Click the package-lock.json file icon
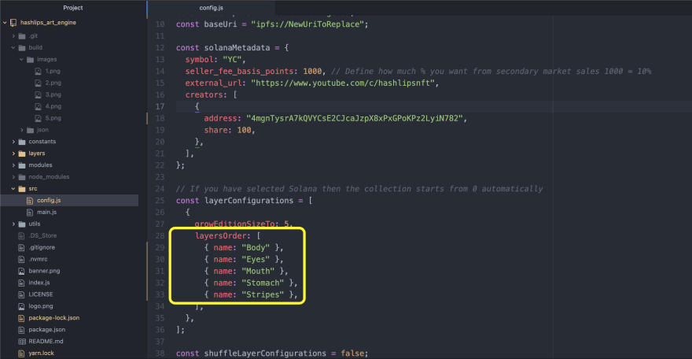Viewport: 692px width, 359px height. point(21,318)
